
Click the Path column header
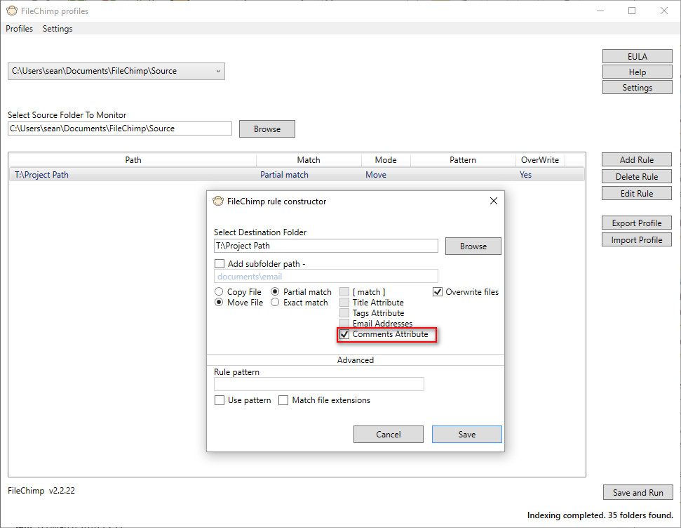[x=133, y=160]
